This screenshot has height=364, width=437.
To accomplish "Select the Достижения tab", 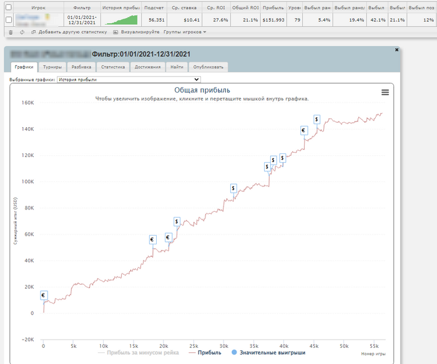I will [146, 67].
